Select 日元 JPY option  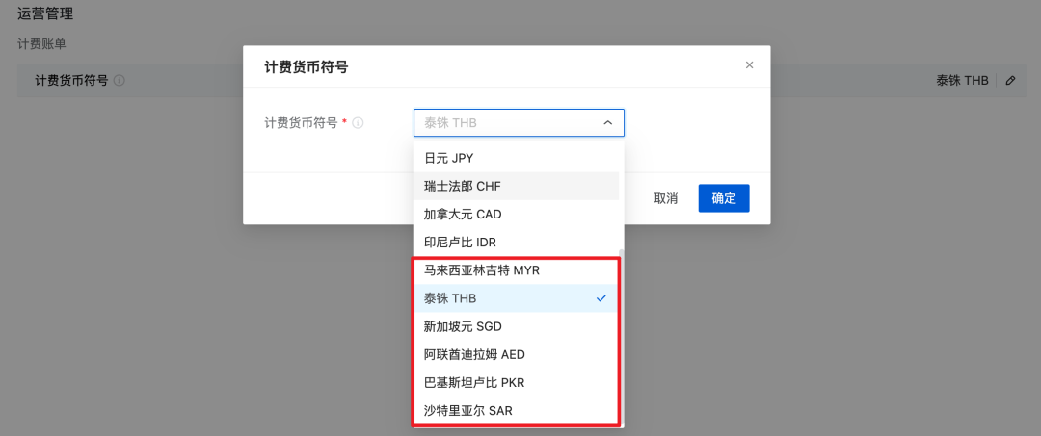[516, 159]
